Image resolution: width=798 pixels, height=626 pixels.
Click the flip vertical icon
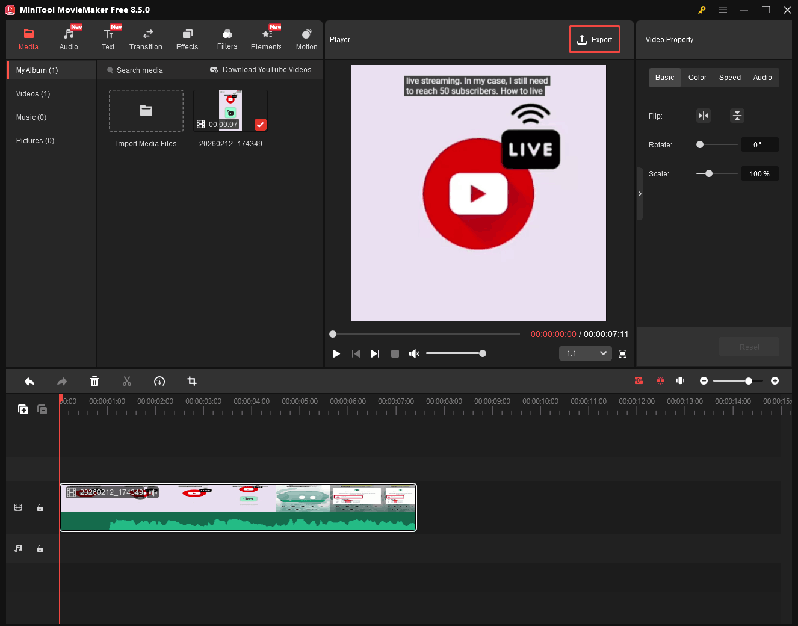point(737,116)
